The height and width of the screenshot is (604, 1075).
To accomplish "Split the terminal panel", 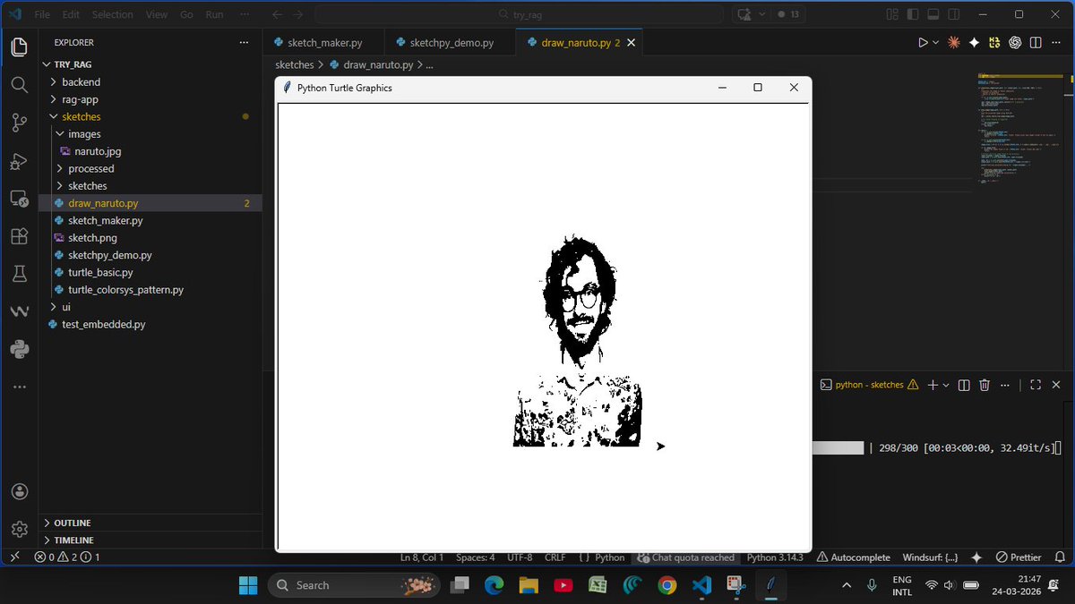I will tap(964, 385).
